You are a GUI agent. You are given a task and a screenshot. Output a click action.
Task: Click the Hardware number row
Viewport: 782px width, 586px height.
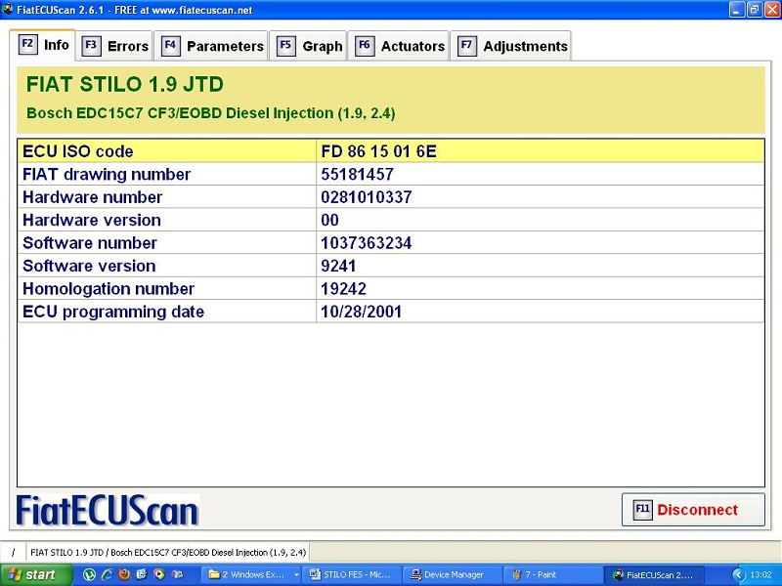click(x=391, y=197)
